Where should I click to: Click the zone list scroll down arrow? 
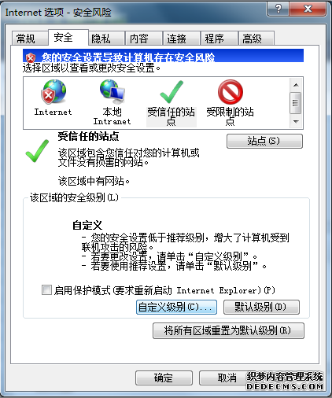pyautogui.click(x=296, y=122)
